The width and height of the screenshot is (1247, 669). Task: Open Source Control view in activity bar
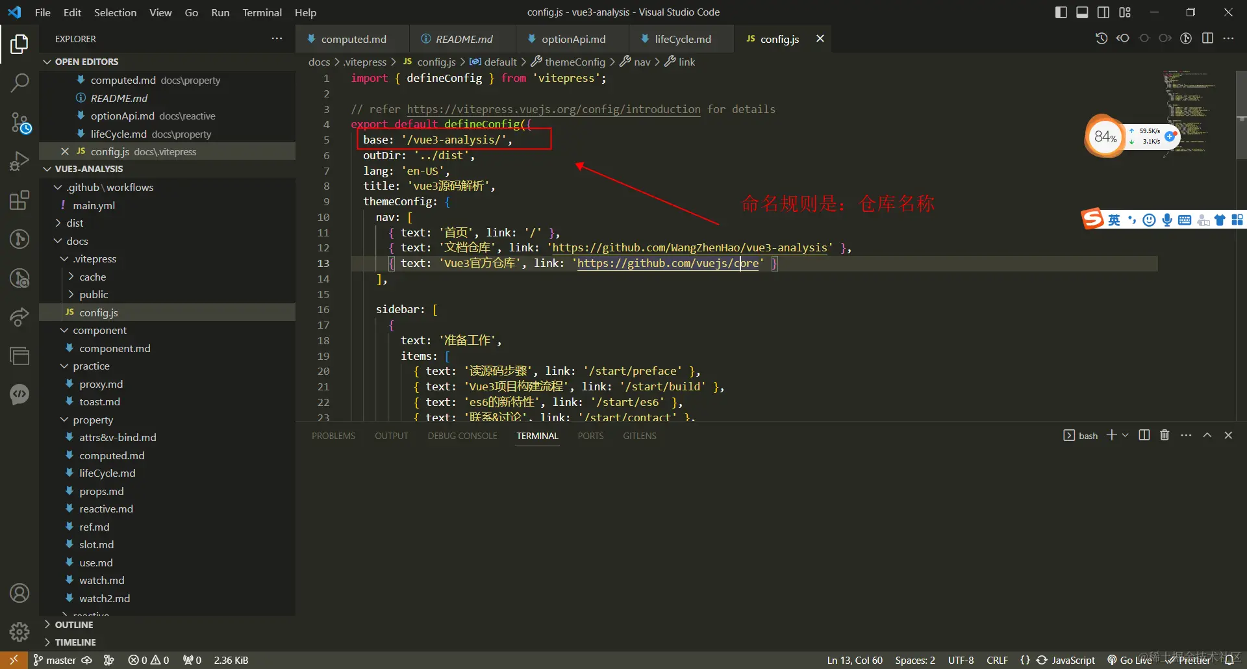(19, 122)
